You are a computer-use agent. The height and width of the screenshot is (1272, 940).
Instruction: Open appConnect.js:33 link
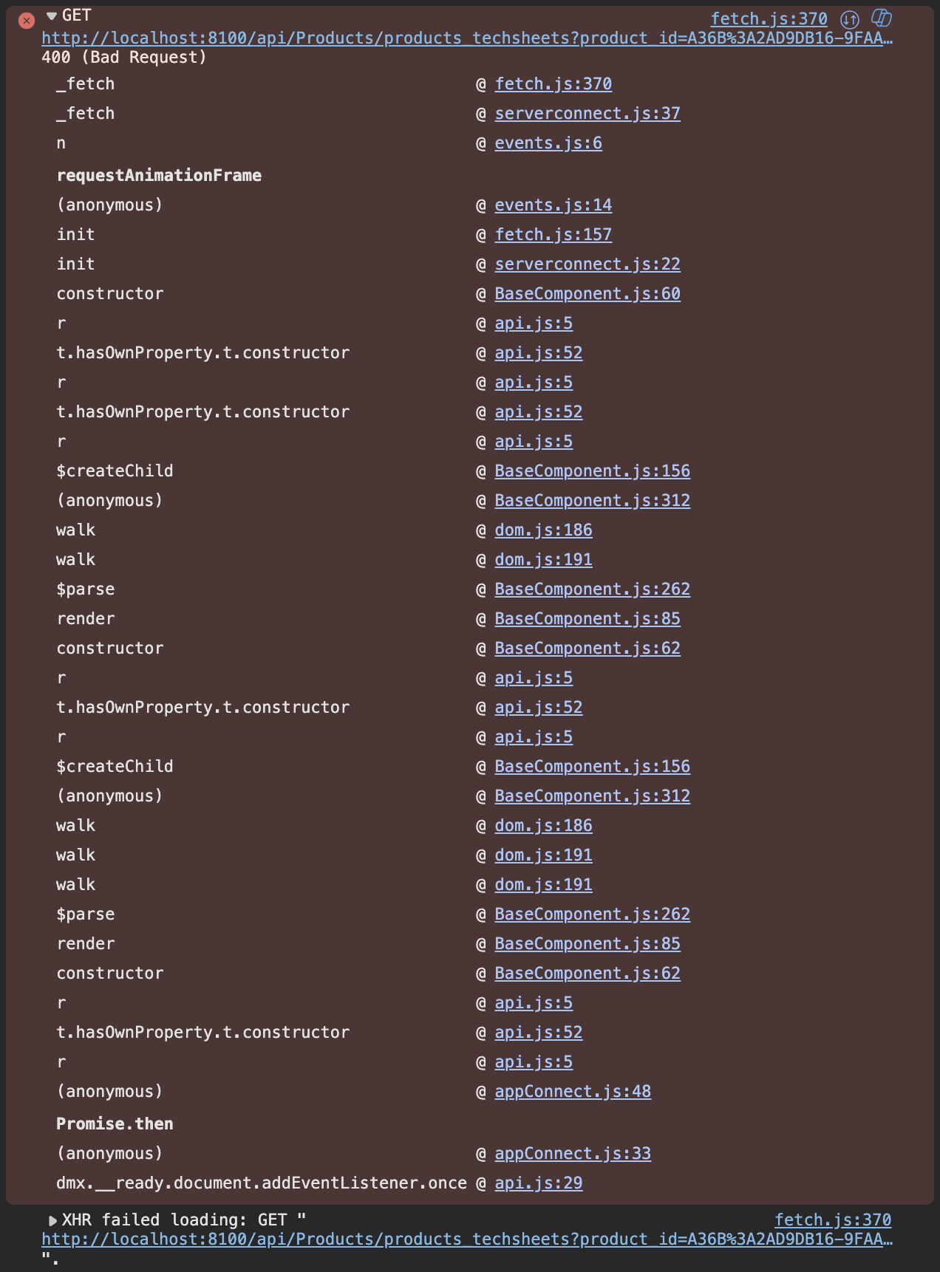[x=573, y=1154]
